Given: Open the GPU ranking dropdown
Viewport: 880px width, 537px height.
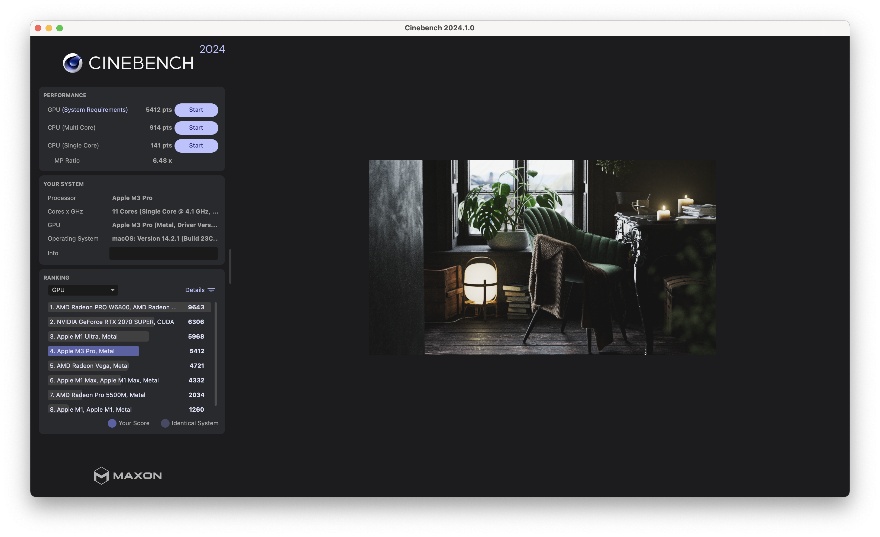Looking at the screenshot, I should tap(82, 290).
